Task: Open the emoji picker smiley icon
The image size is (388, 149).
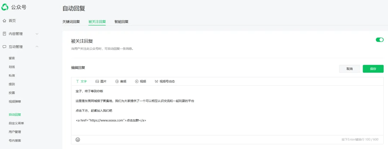Action: click(x=78, y=140)
